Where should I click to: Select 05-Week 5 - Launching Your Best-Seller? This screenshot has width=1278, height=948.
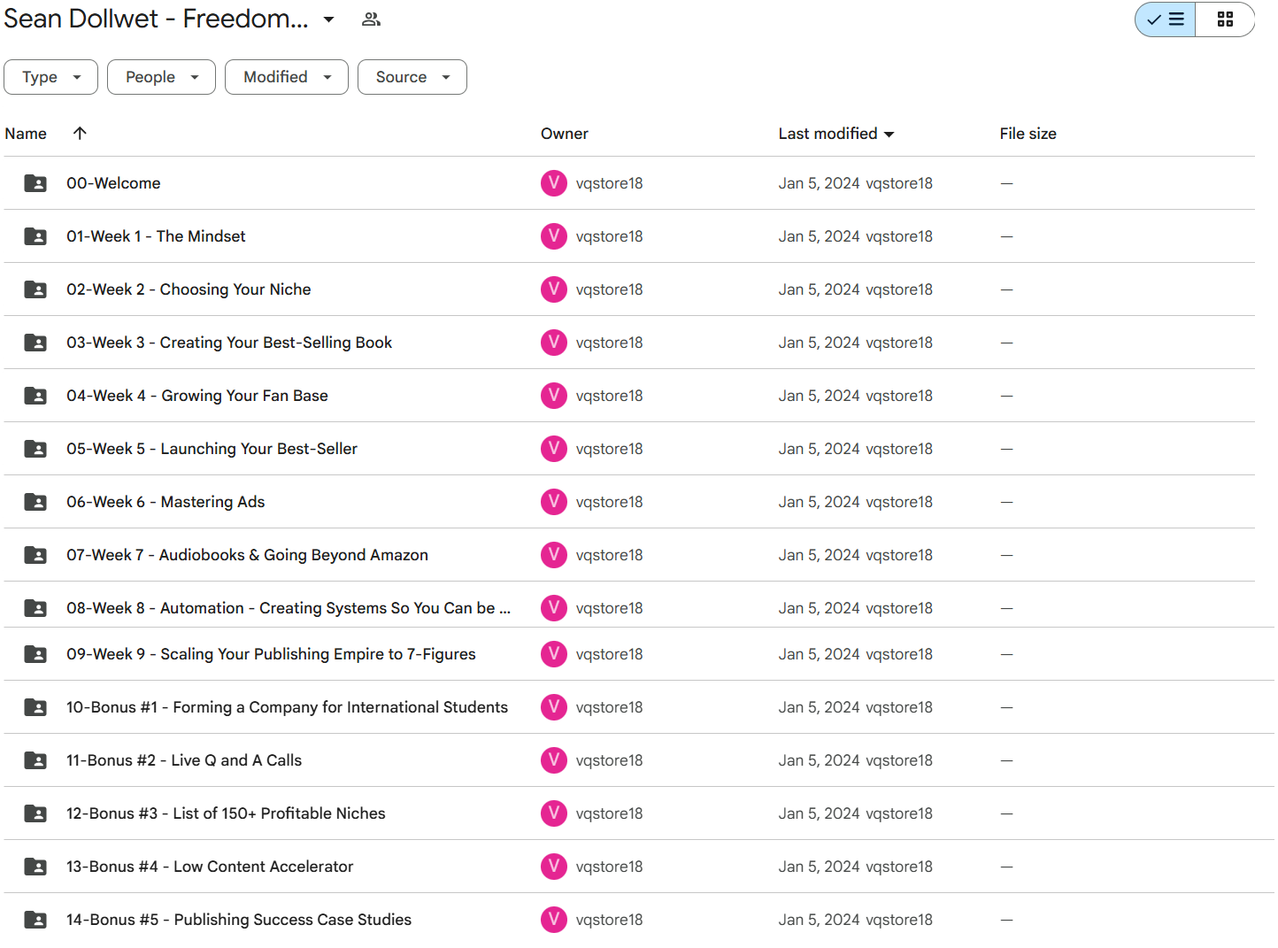(x=212, y=449)
